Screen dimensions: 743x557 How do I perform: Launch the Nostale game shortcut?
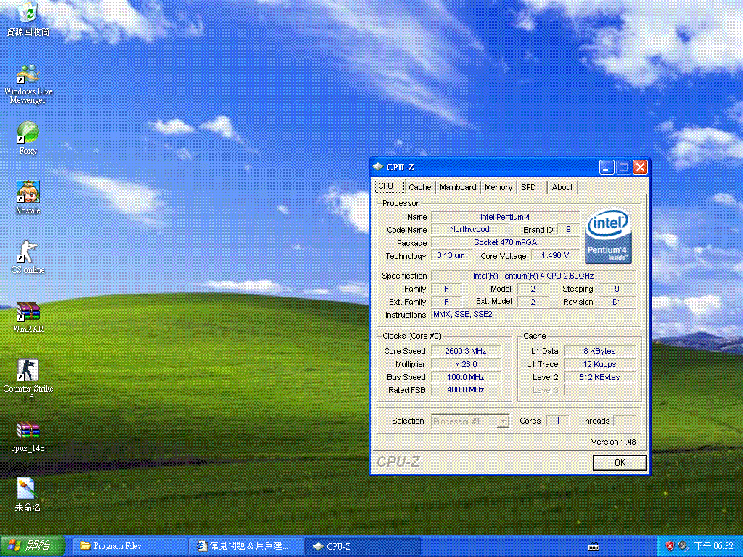point(28,192)
